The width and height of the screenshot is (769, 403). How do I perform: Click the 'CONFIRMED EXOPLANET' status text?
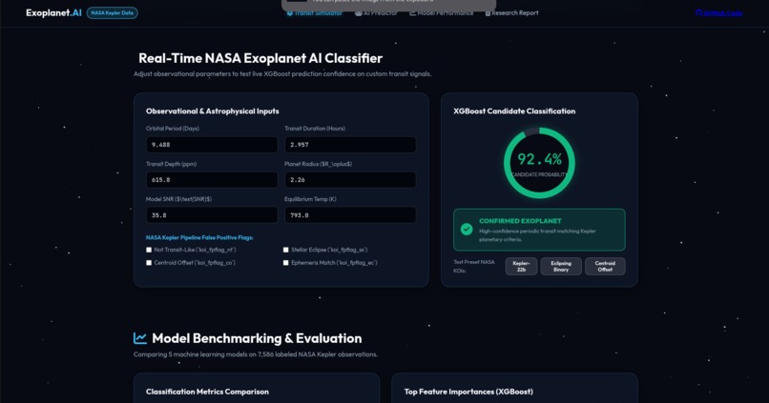[x=520, y=221]
